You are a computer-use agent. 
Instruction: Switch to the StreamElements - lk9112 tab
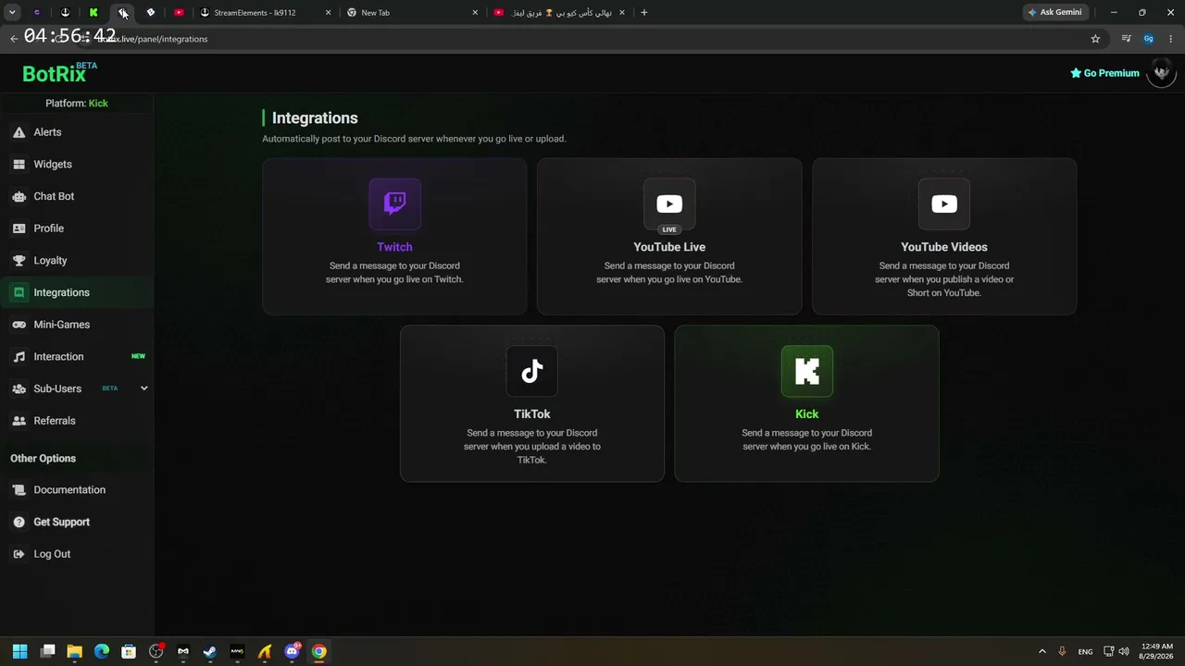[266, 13]
